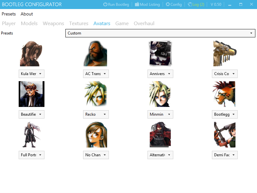
Task: Switch to the Game tab
Action: 122,24
